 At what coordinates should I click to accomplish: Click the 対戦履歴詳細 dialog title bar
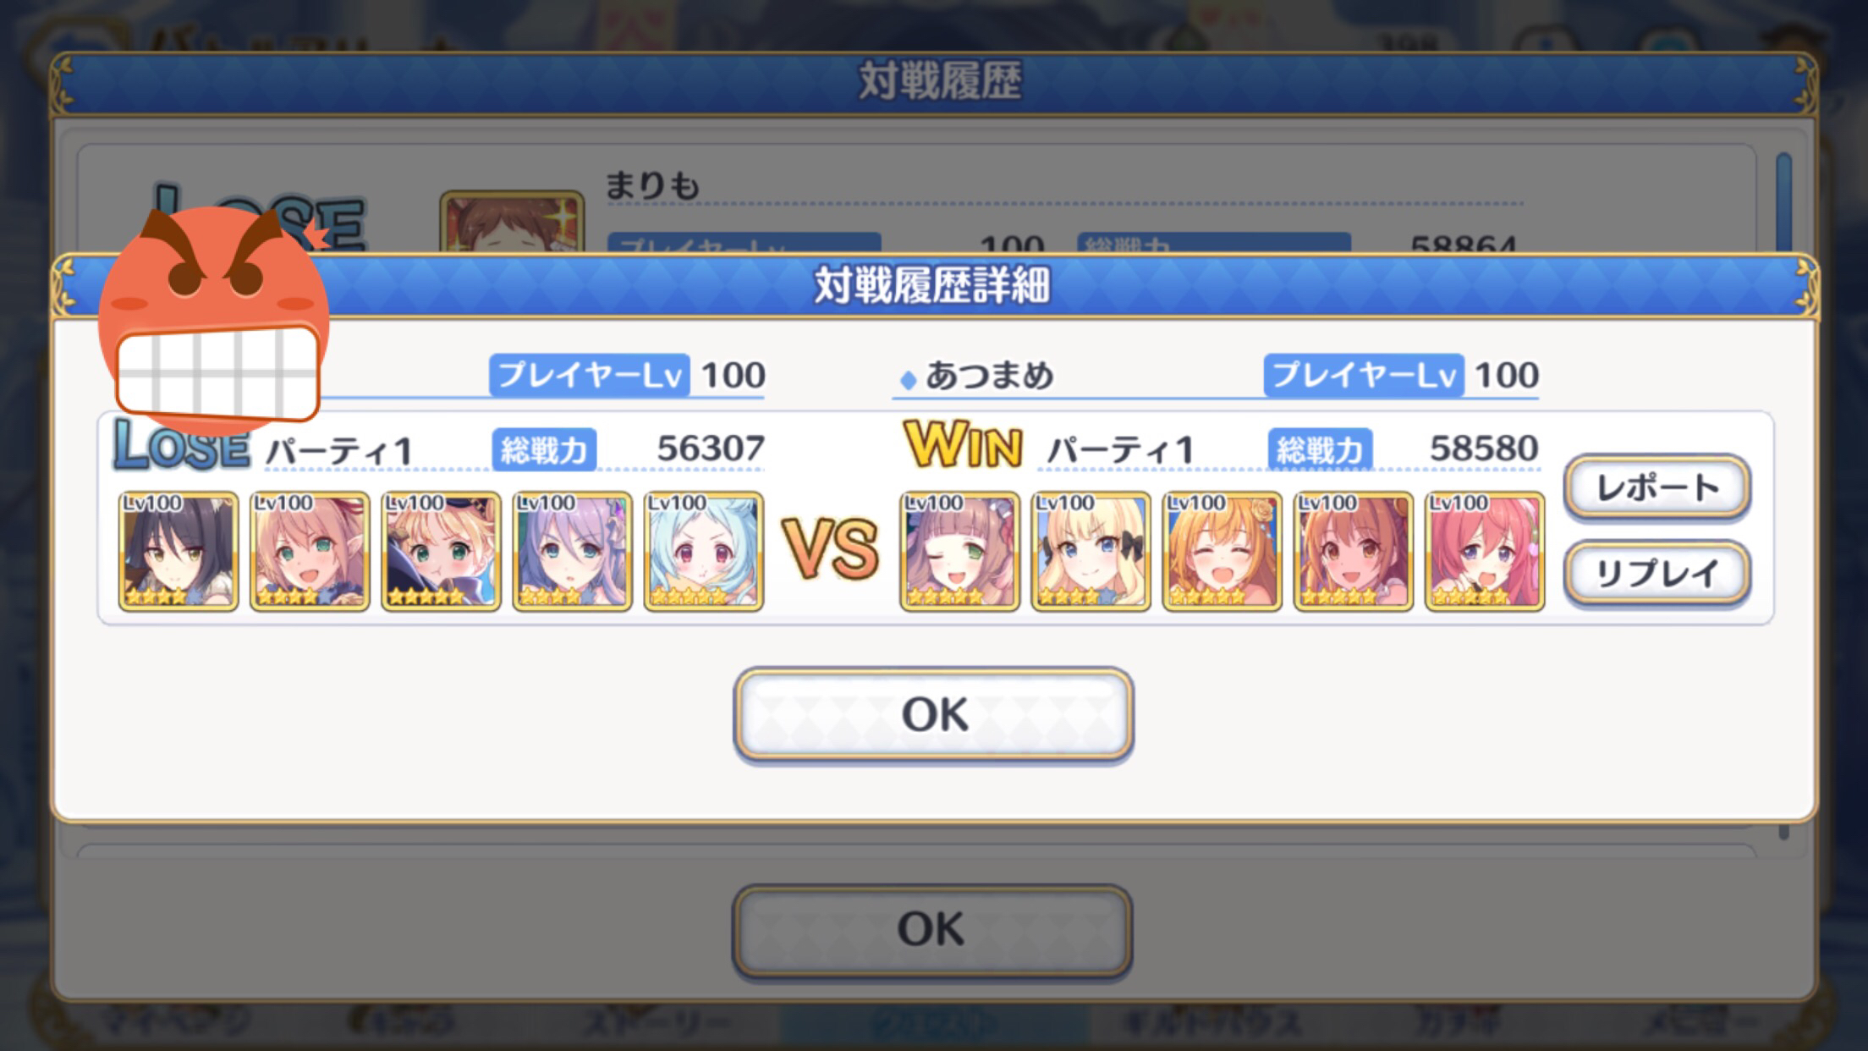[933, 286]
